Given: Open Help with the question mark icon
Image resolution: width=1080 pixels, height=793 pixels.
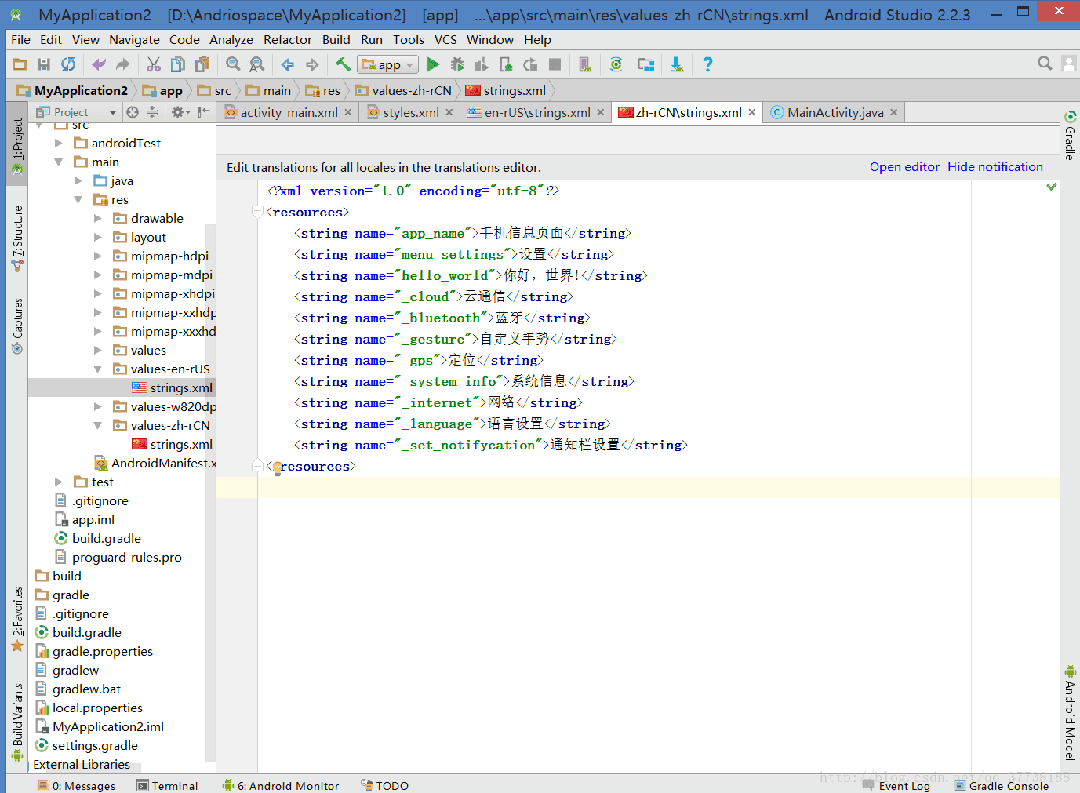Looking at the screenshot, I should [x=707, y=64].
